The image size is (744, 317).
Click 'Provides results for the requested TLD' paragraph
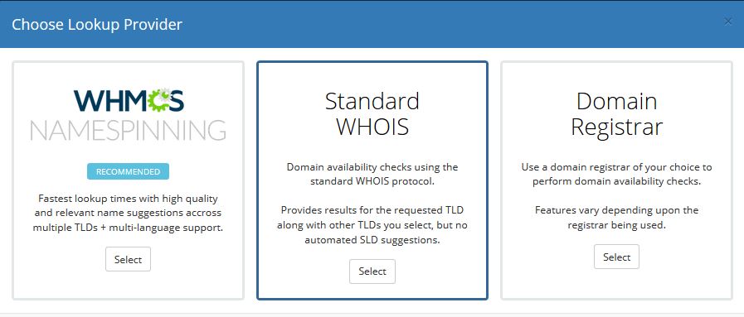(372, 225)
